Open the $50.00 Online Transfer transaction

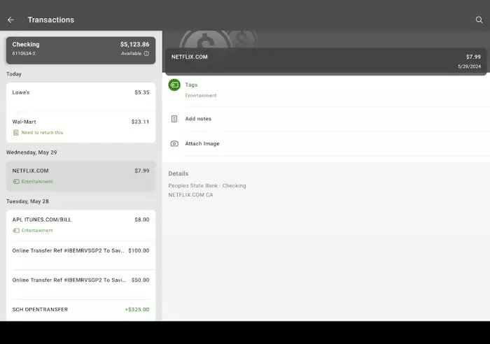80,285
